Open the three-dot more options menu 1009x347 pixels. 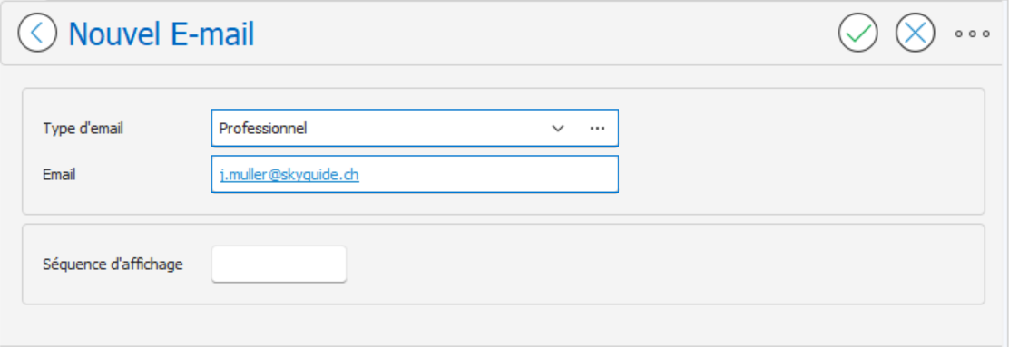pos(973,34)
